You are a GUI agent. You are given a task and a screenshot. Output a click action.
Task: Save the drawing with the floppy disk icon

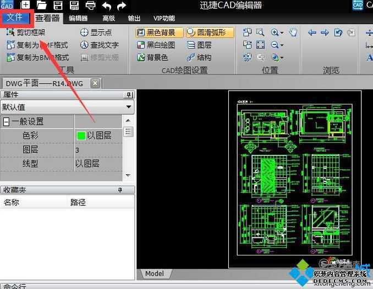click(58, 5)
